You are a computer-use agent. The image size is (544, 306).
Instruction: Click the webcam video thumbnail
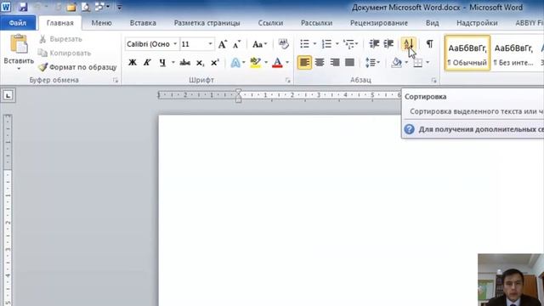[x=511, y=280]
